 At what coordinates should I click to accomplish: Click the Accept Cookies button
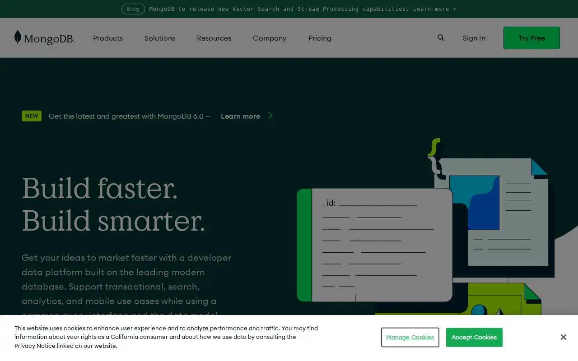474,338
